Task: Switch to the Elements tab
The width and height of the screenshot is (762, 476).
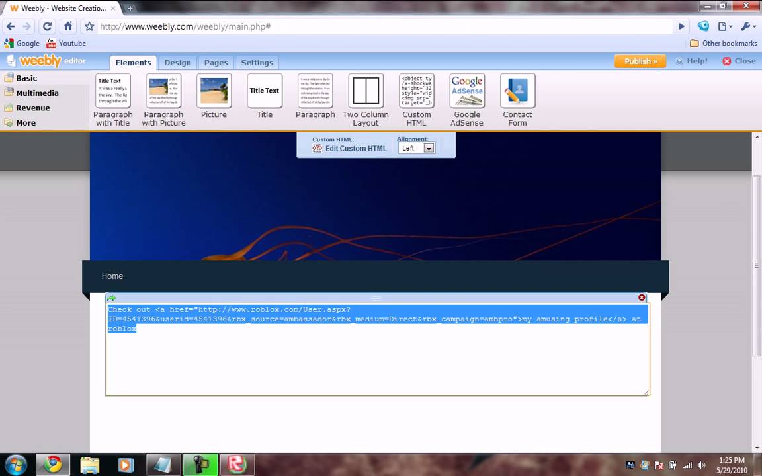Action: pos(133,63)
